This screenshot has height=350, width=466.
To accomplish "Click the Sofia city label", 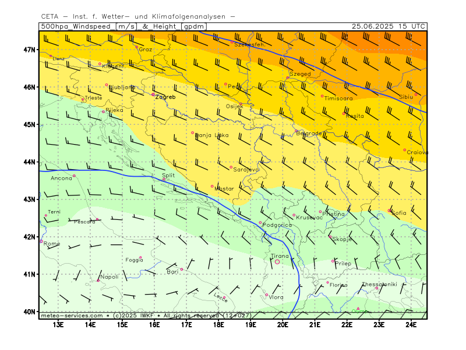I will point(399,213).
